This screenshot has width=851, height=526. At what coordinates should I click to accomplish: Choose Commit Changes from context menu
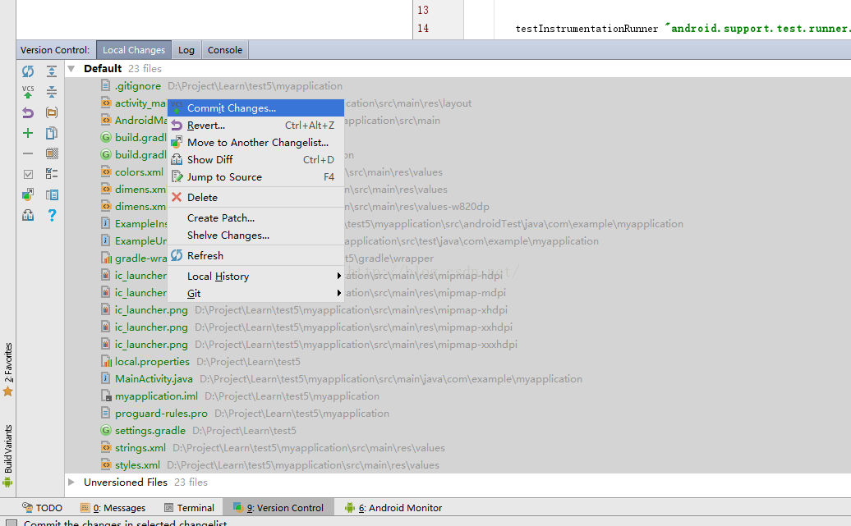232,108
